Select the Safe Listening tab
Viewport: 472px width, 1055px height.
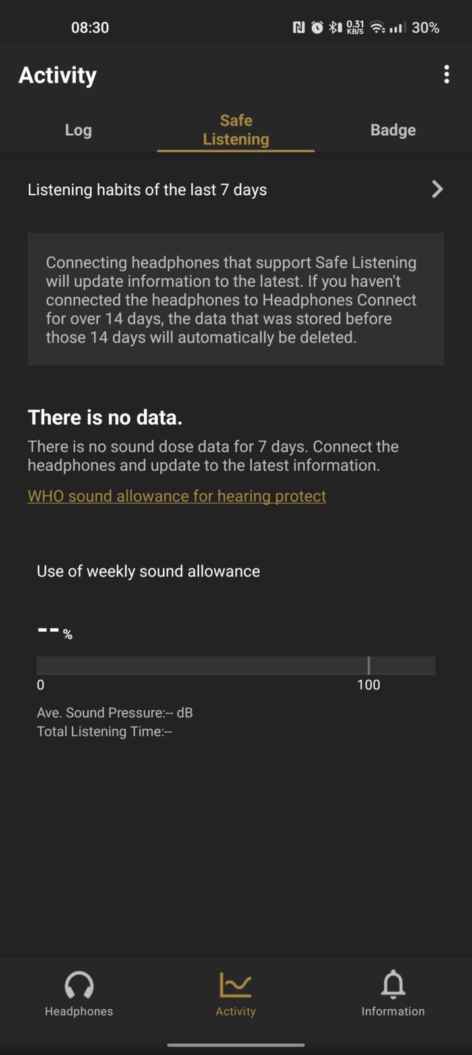click(x=235, y=130)
